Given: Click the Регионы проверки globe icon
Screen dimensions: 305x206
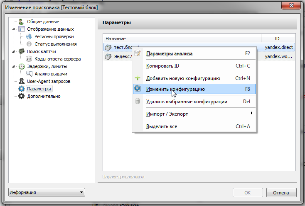Looking at the screenshot, I should point(29,36).
